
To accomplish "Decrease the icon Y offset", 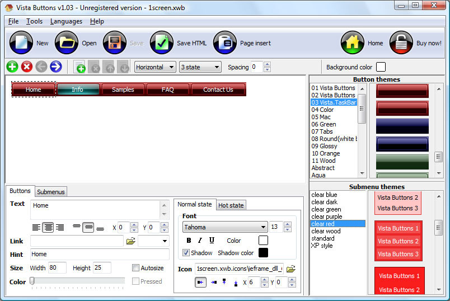I will pyautogui.click(x=292, y=285).
